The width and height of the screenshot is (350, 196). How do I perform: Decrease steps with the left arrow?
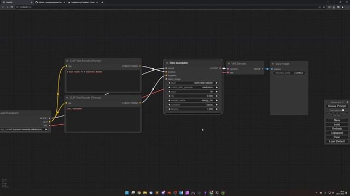click(169, 91)
